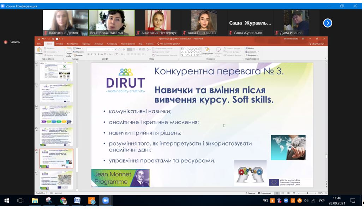
Task: Open File Explorer from the taskbar
Action: point(35,201)
